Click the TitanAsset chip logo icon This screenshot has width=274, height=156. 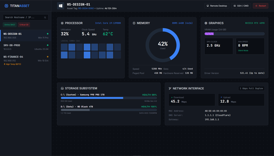point(6,6)
